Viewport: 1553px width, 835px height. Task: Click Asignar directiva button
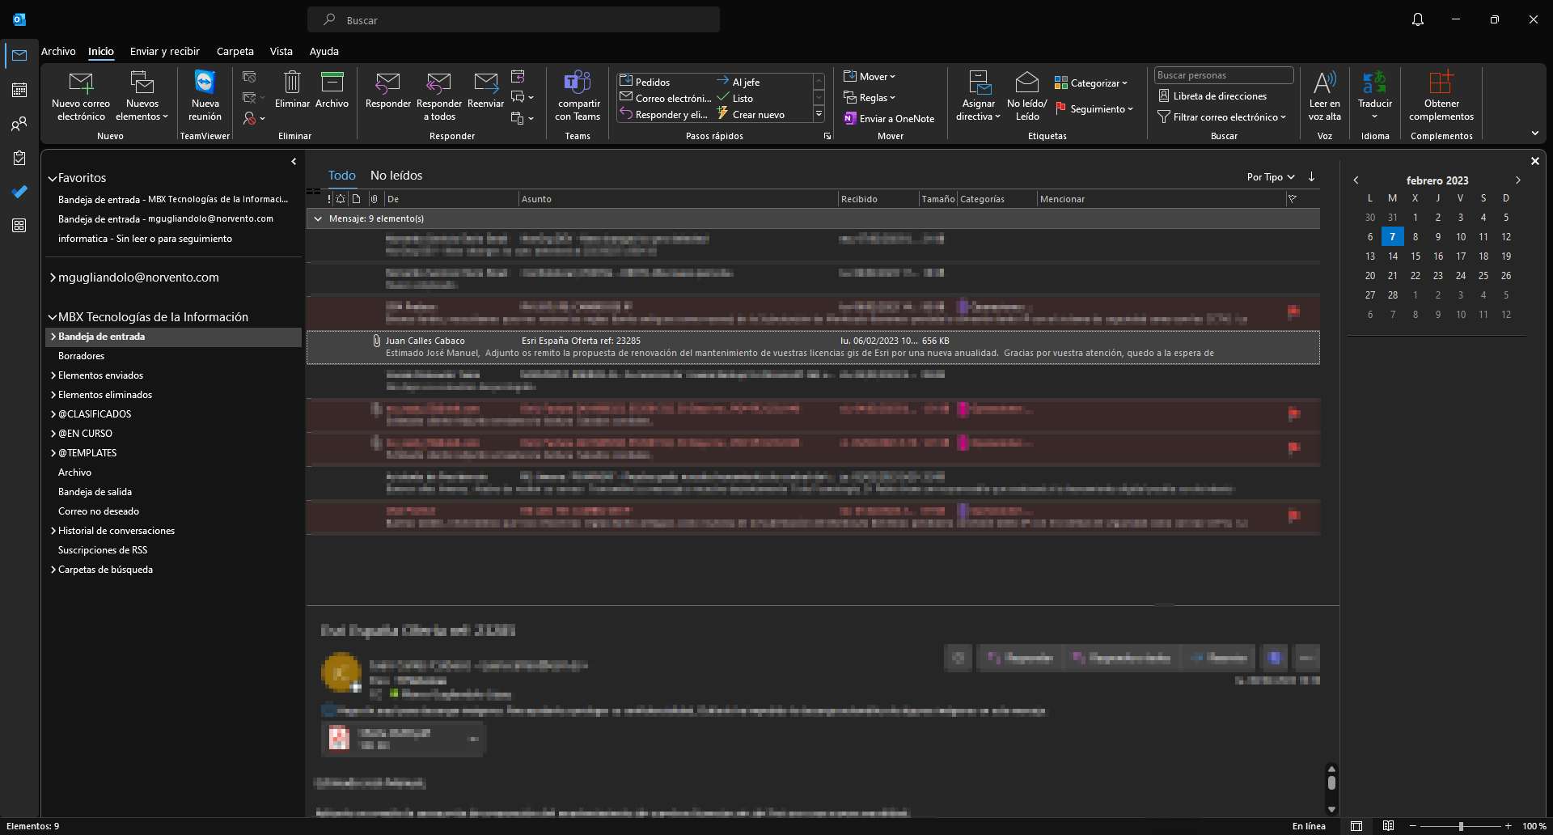click(979, 96)
